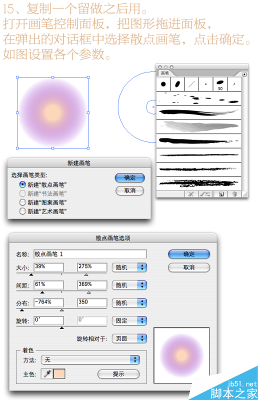Switch to the 画笔 panel tab
The height and width of the screenshot is (400, 258).
pos(165,73)
